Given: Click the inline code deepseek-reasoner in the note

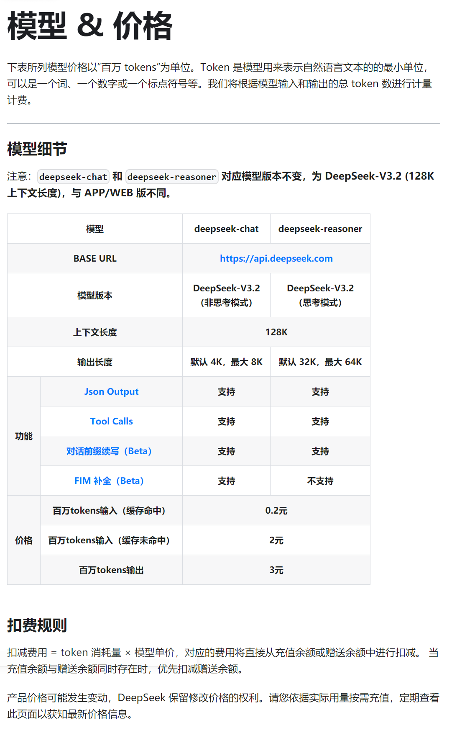Looking at the screenshot, I should tap(172, 177).
